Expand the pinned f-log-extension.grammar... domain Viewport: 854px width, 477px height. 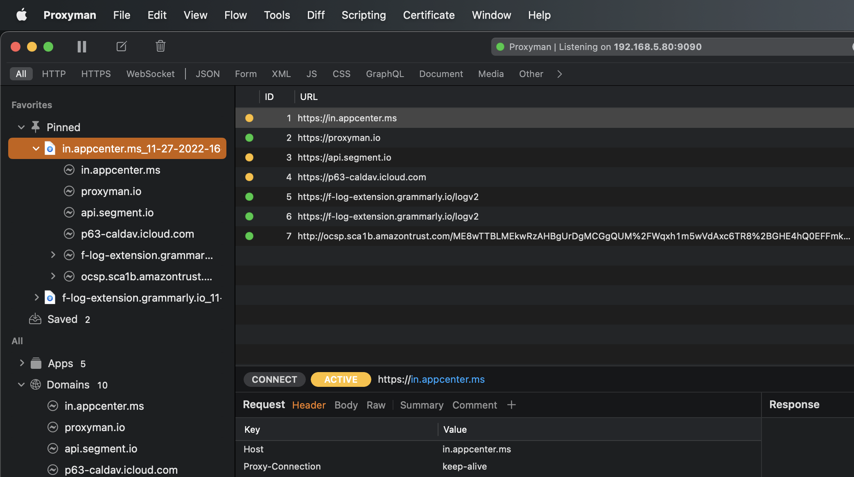(53, 255)
